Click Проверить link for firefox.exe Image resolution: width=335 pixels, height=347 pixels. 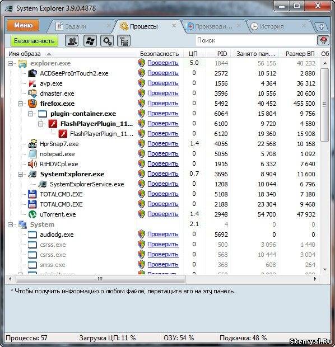163,104
